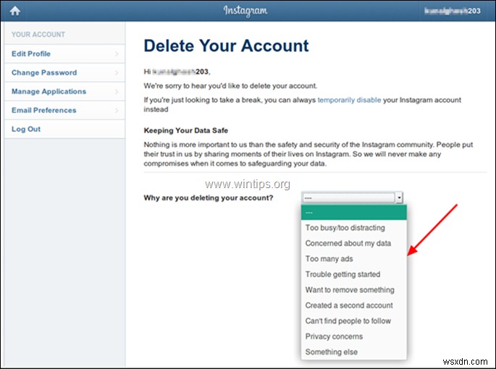Choose 'Trouble getting started' option
Image resolution: width=496 pixels, height=369 pixels.
point(353,274)
